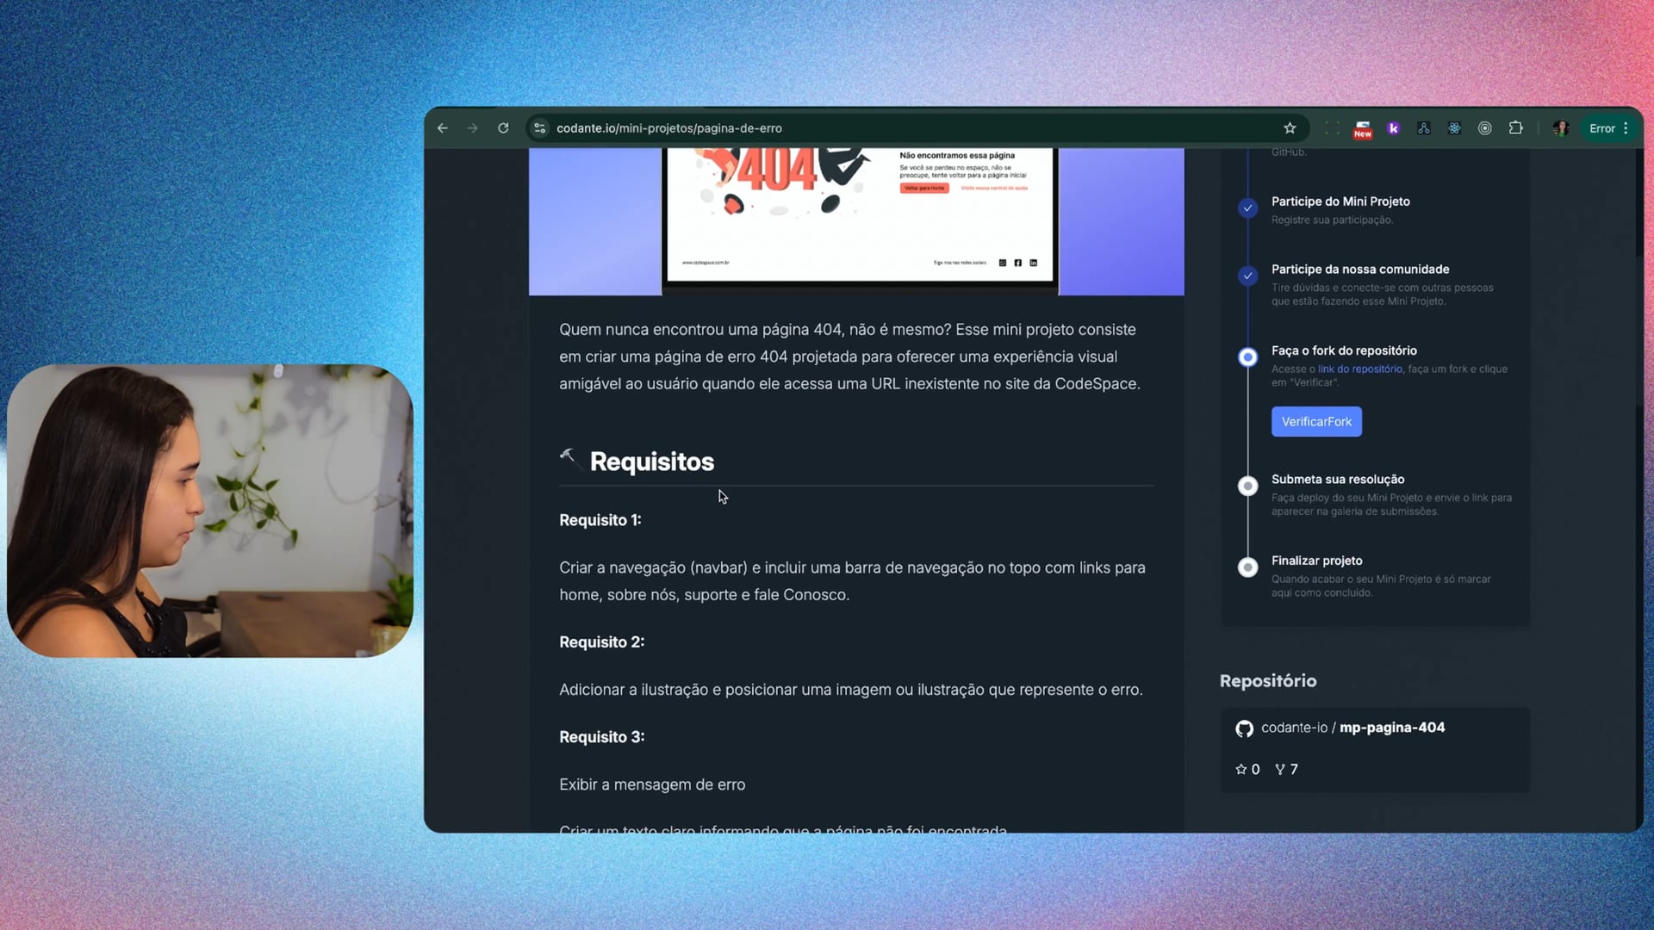The image size is (1654, 930).
Task: Open the browser profile avatar menu
Action: point(1560,128)
